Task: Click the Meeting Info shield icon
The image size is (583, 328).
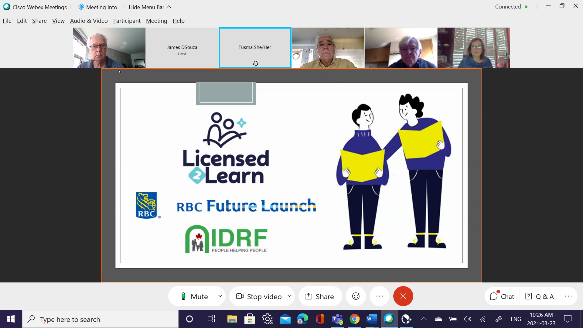Action: coord(81,7)
